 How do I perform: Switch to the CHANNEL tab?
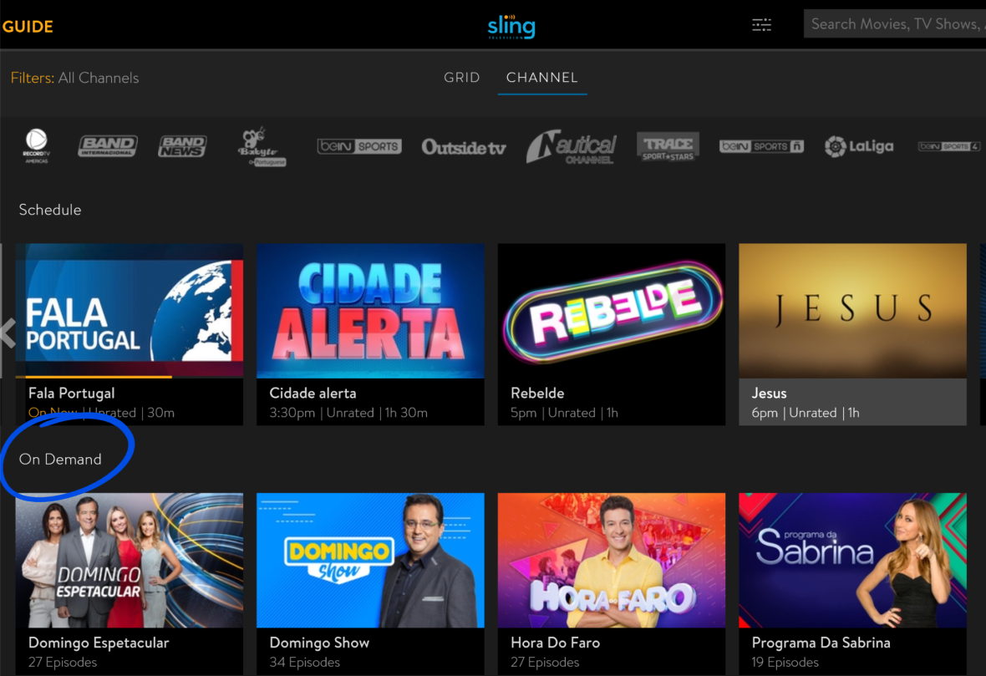pyautogui.click(x=542, y=78)
